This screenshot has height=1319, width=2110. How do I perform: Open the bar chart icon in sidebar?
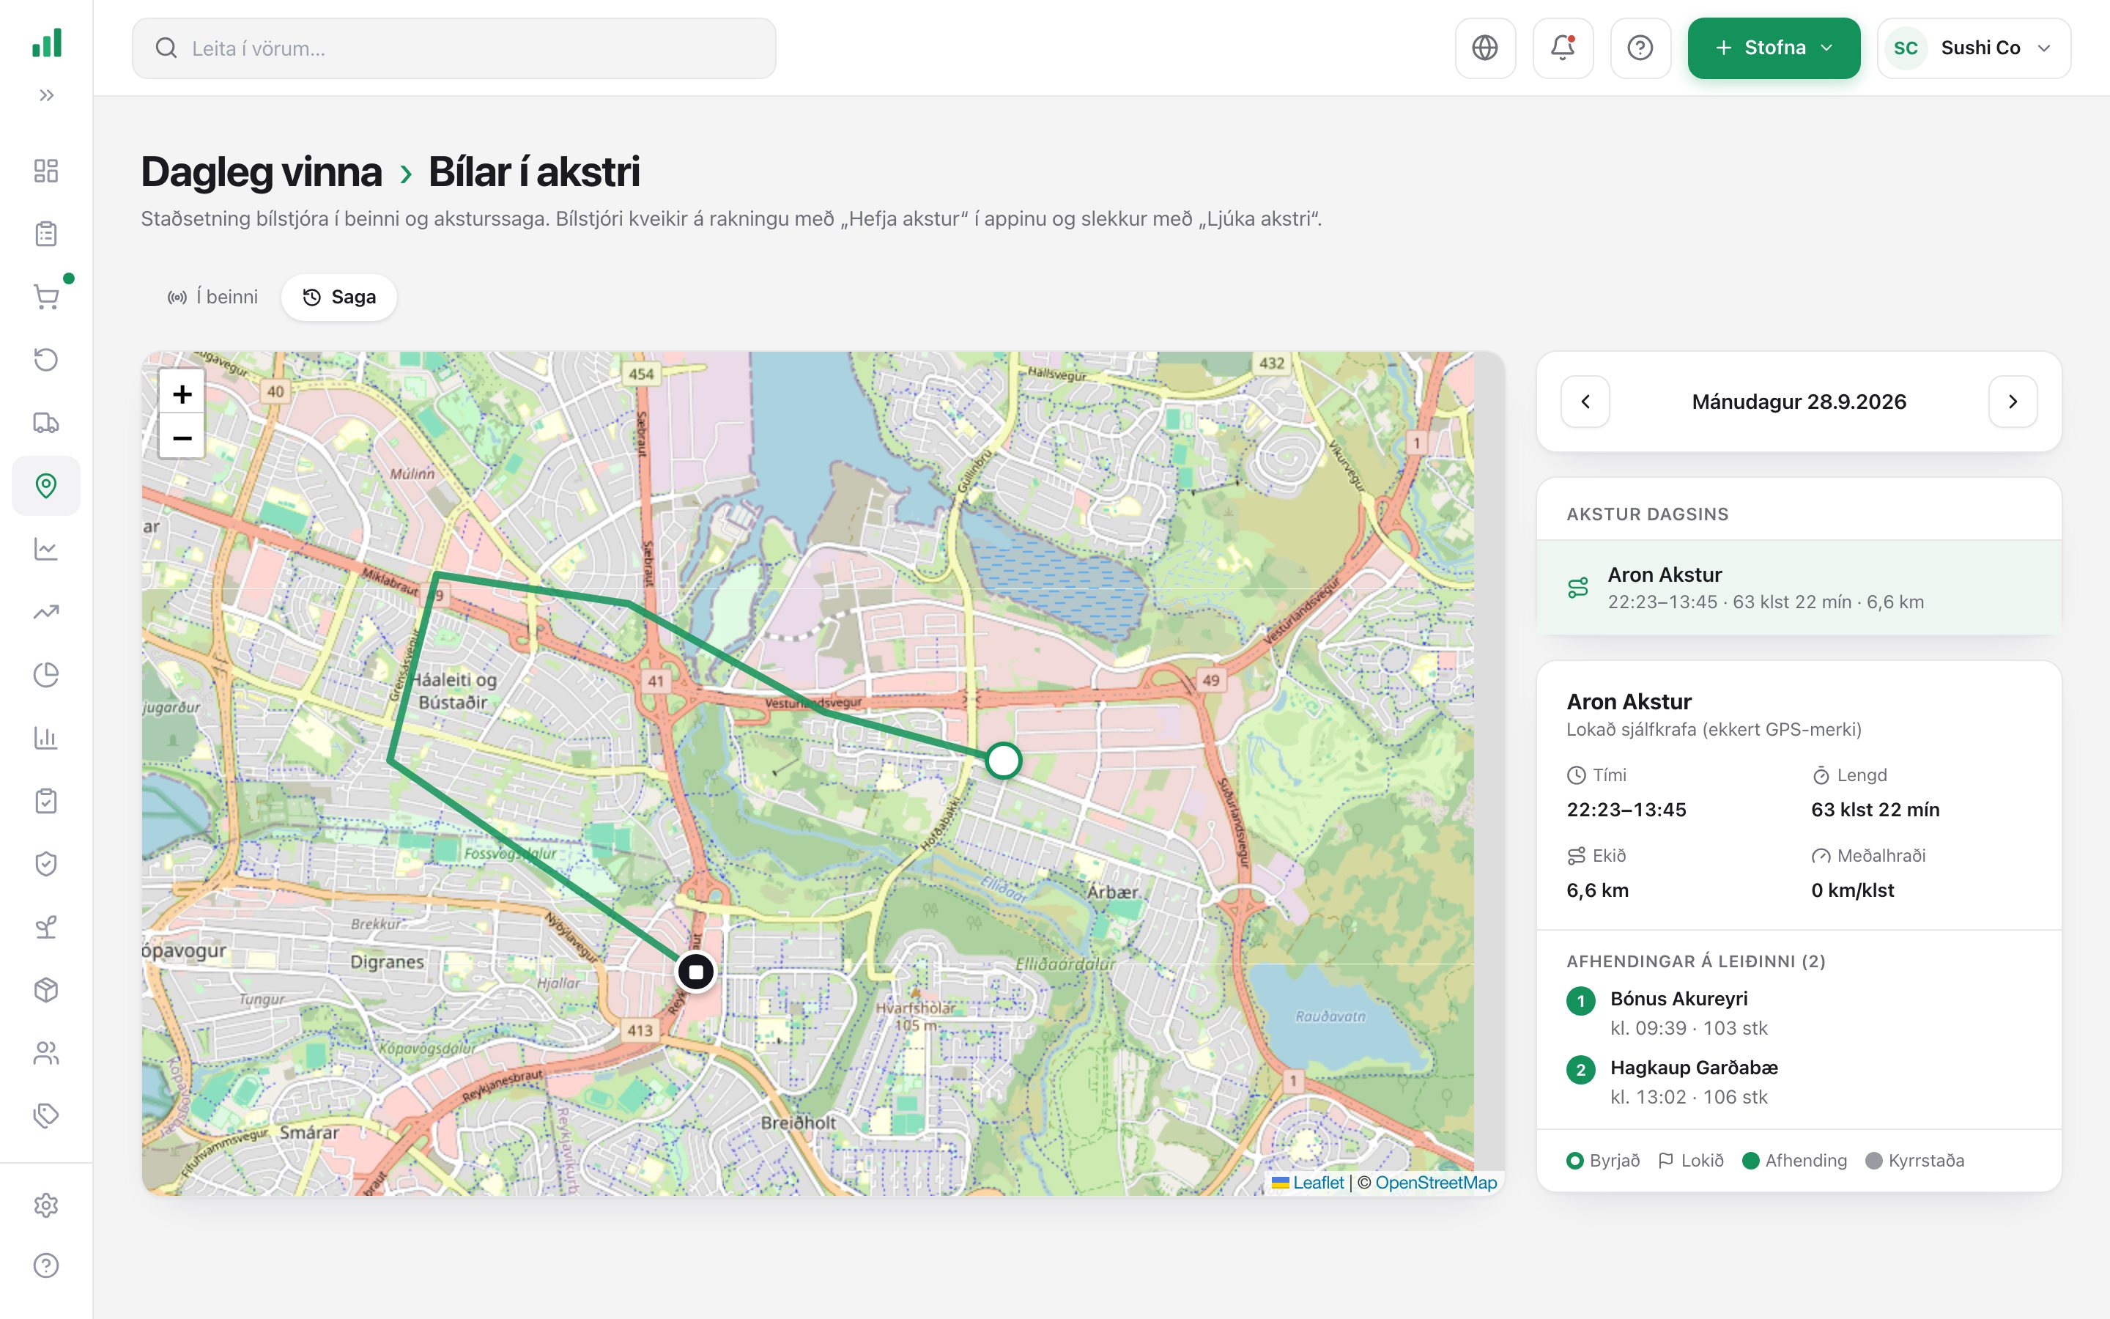(46, 738)
